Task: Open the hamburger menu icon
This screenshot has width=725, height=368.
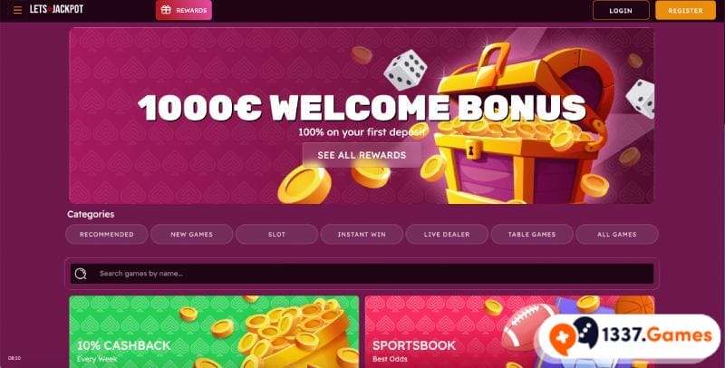Action: [x=17, y=10]
